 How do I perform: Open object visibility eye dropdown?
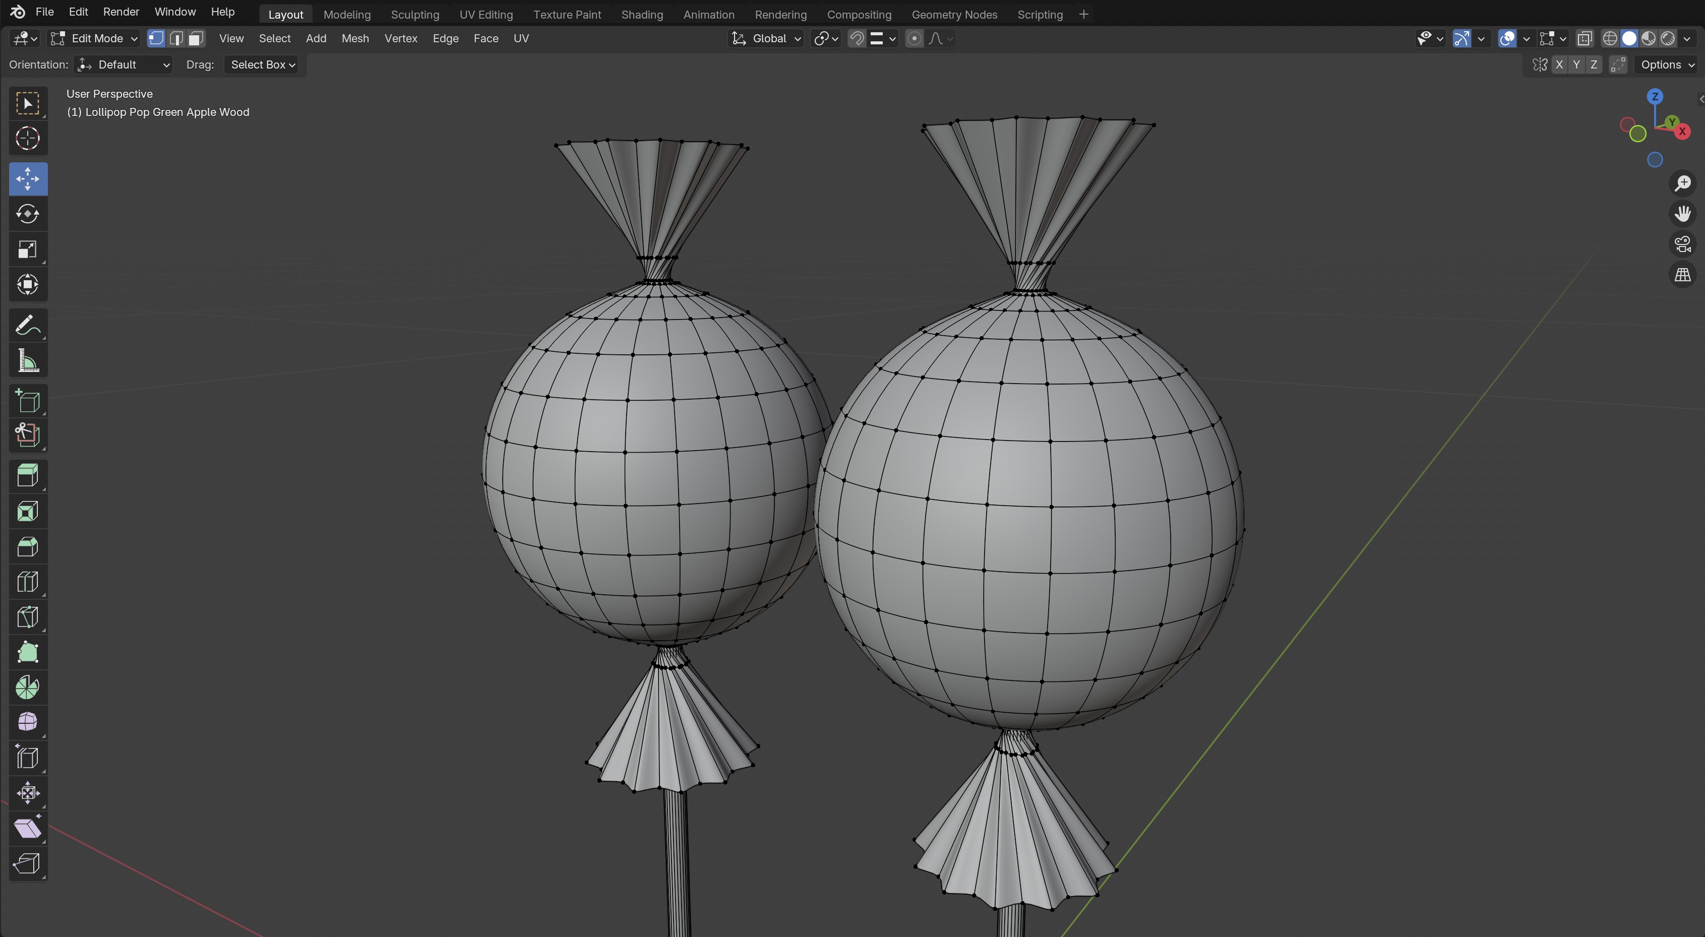point(1430,38)
